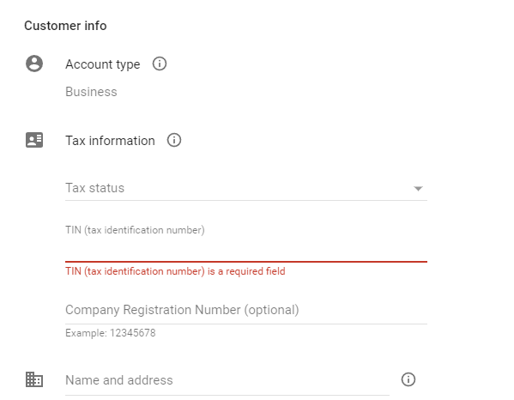Screen dimensions: 514x400
Task: Click the Example: 12345678 helper text
Action: click(x=111, y=333)
